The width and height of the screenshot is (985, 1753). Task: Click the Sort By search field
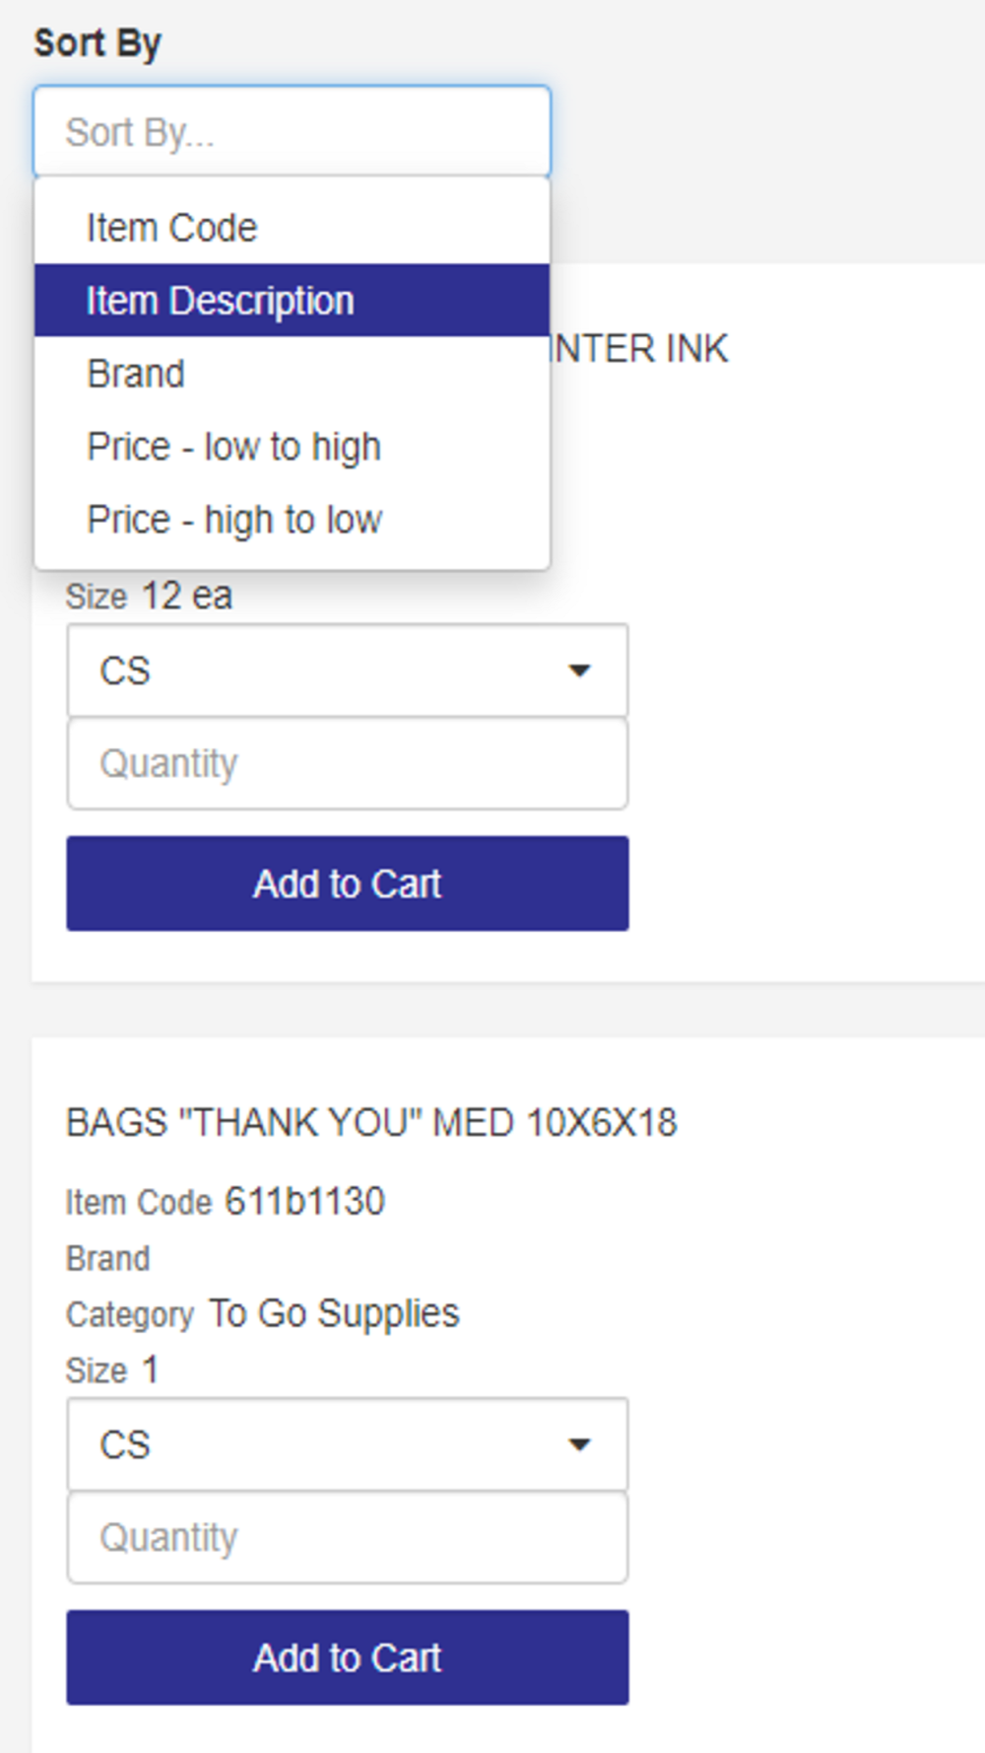(292, 132)
